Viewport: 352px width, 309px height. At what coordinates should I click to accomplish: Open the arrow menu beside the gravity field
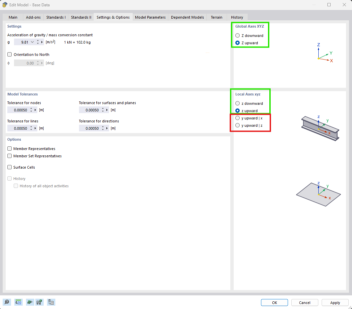pos(42,42)
